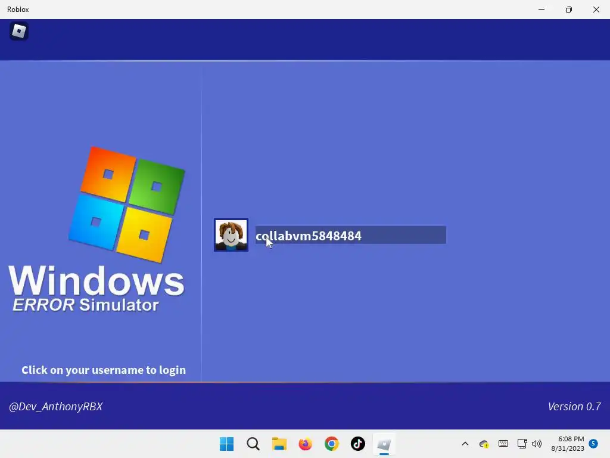Select the collabvm5848484 username to login
Screen dimensions: 610x458
coord(350,235)
